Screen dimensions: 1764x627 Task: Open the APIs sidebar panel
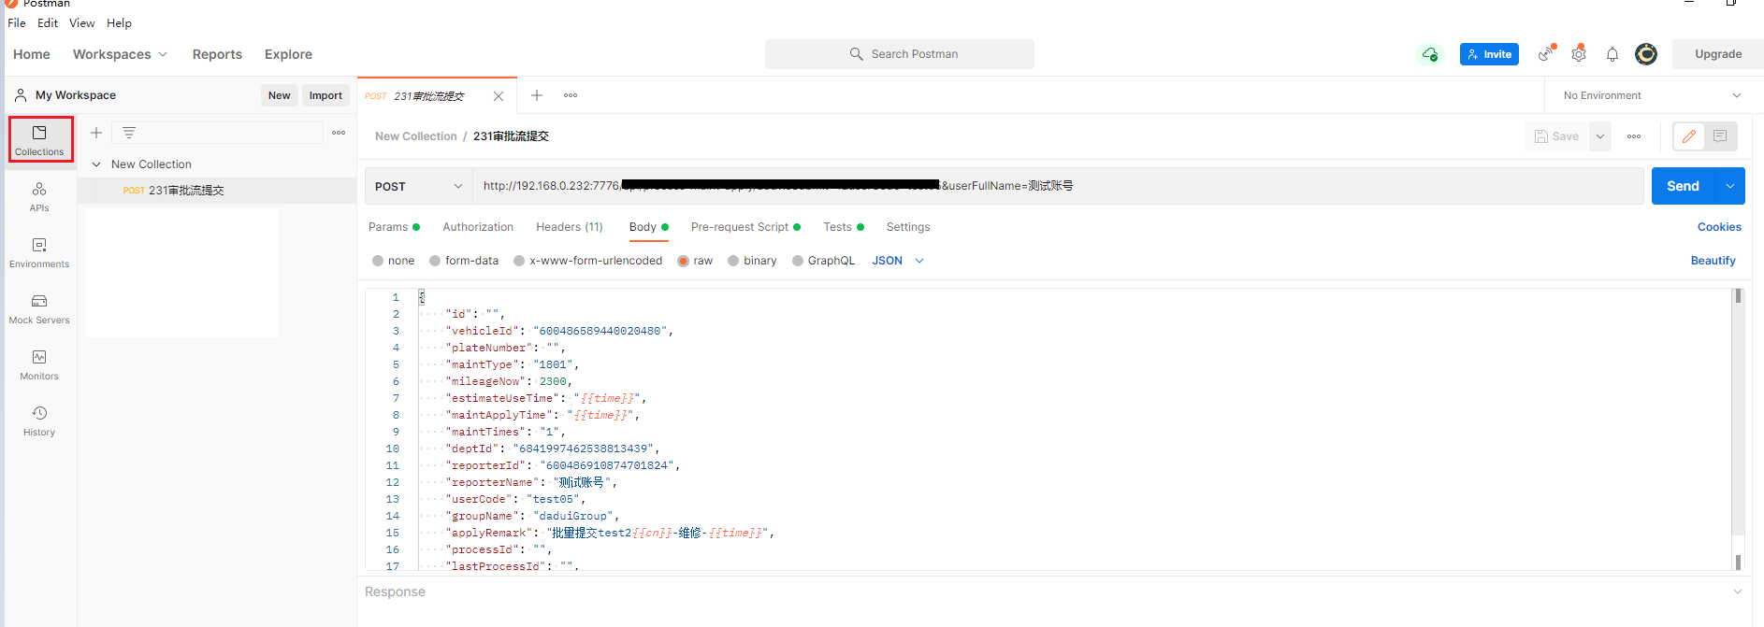point(39,196)
